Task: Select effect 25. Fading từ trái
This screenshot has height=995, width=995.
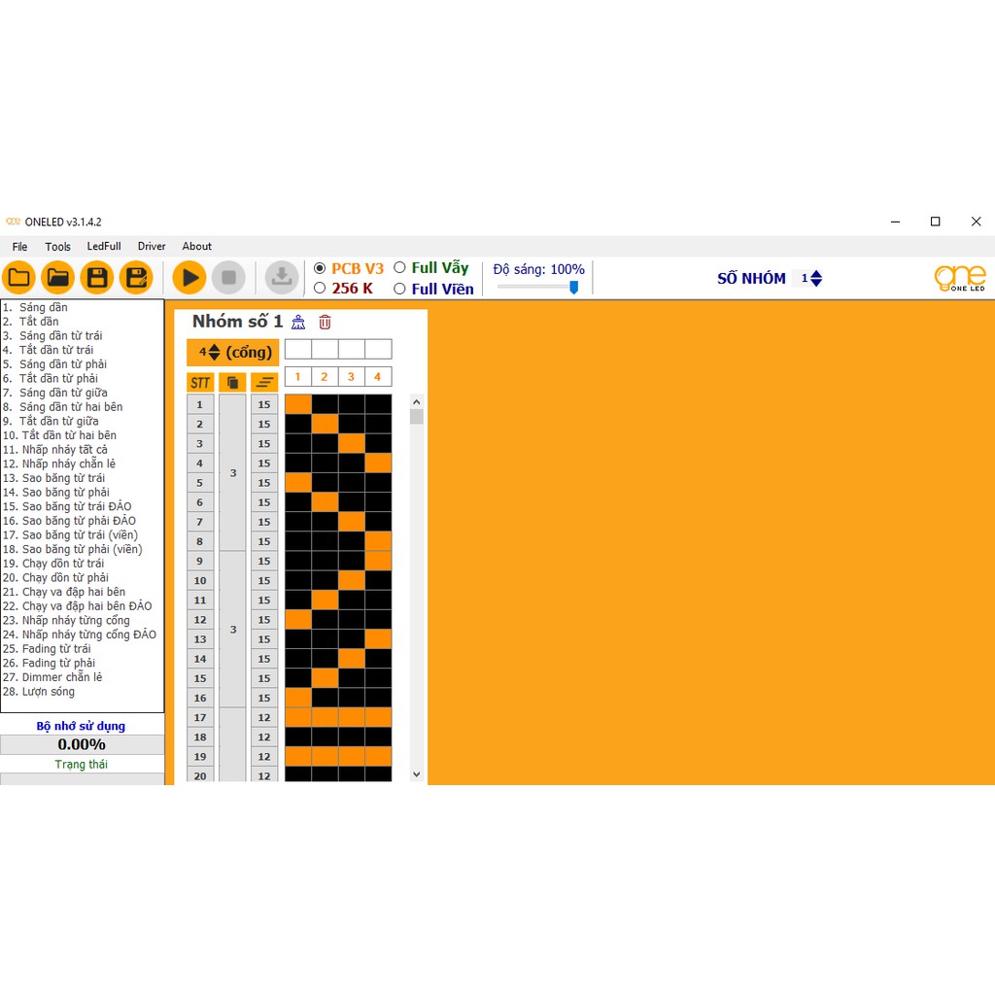Action: coord(47,648)
